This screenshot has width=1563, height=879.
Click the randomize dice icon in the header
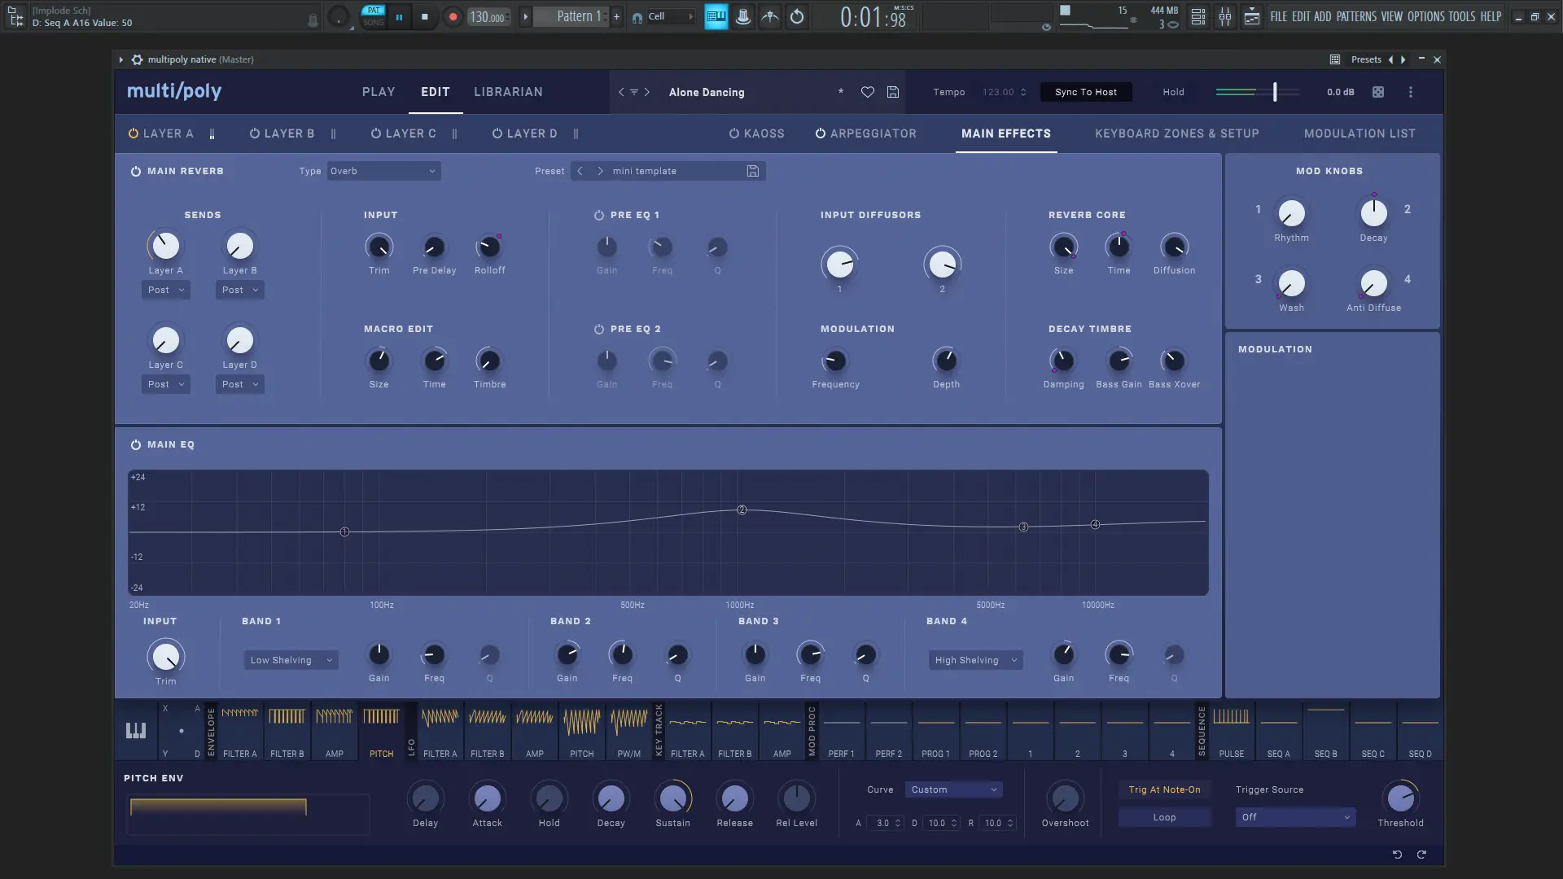(x=1378, y=92)
